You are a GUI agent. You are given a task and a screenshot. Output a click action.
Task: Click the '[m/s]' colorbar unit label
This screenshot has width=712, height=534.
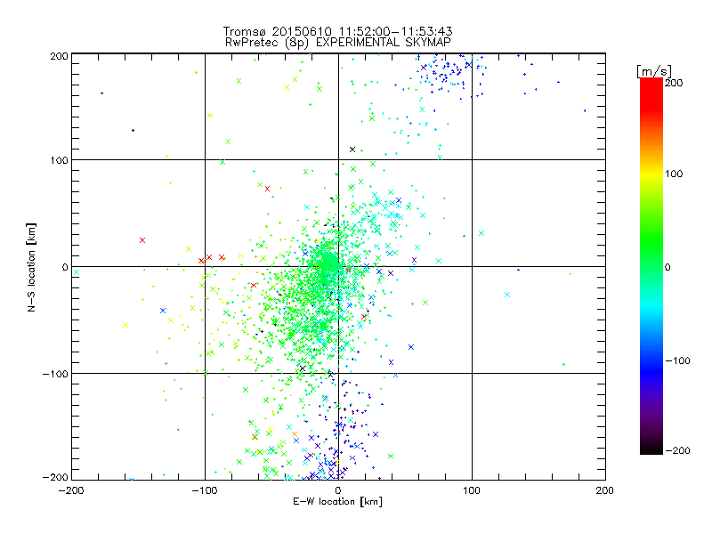tap(654, 71)
